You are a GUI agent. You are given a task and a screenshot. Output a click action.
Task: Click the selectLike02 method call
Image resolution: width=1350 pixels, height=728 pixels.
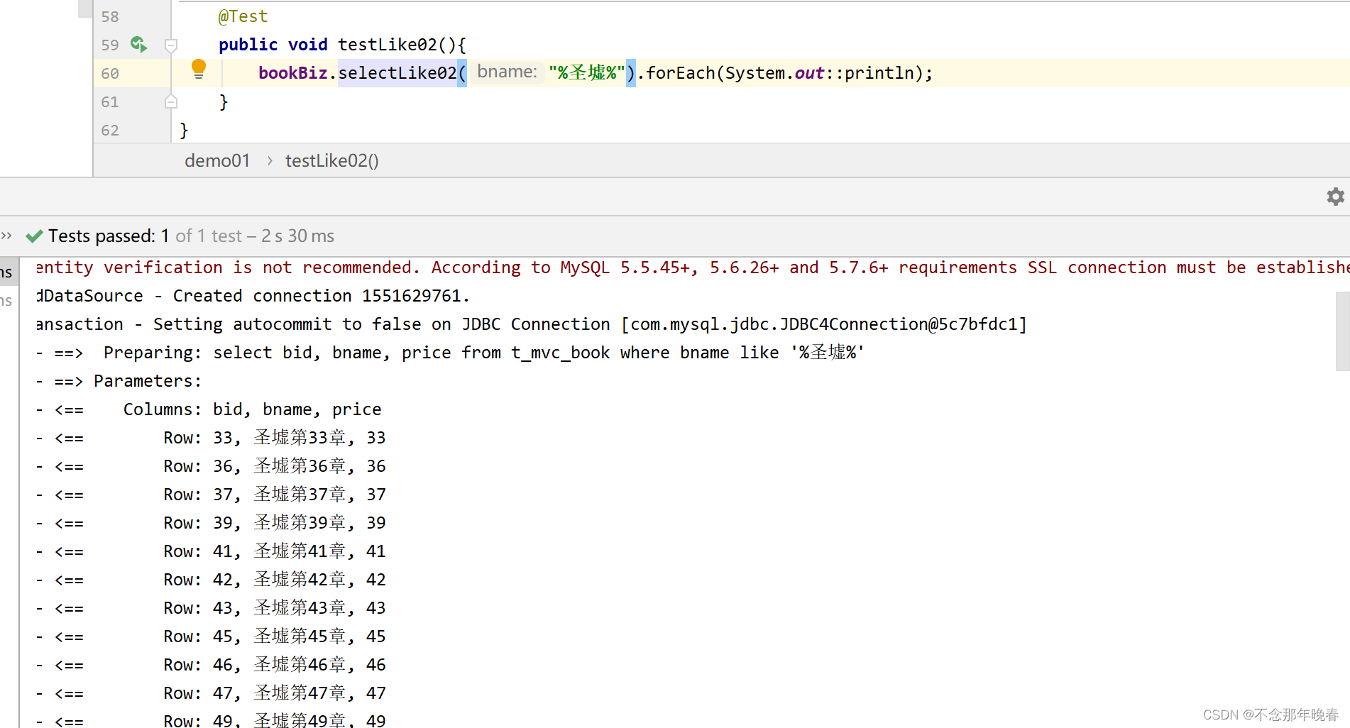point(397,73)
